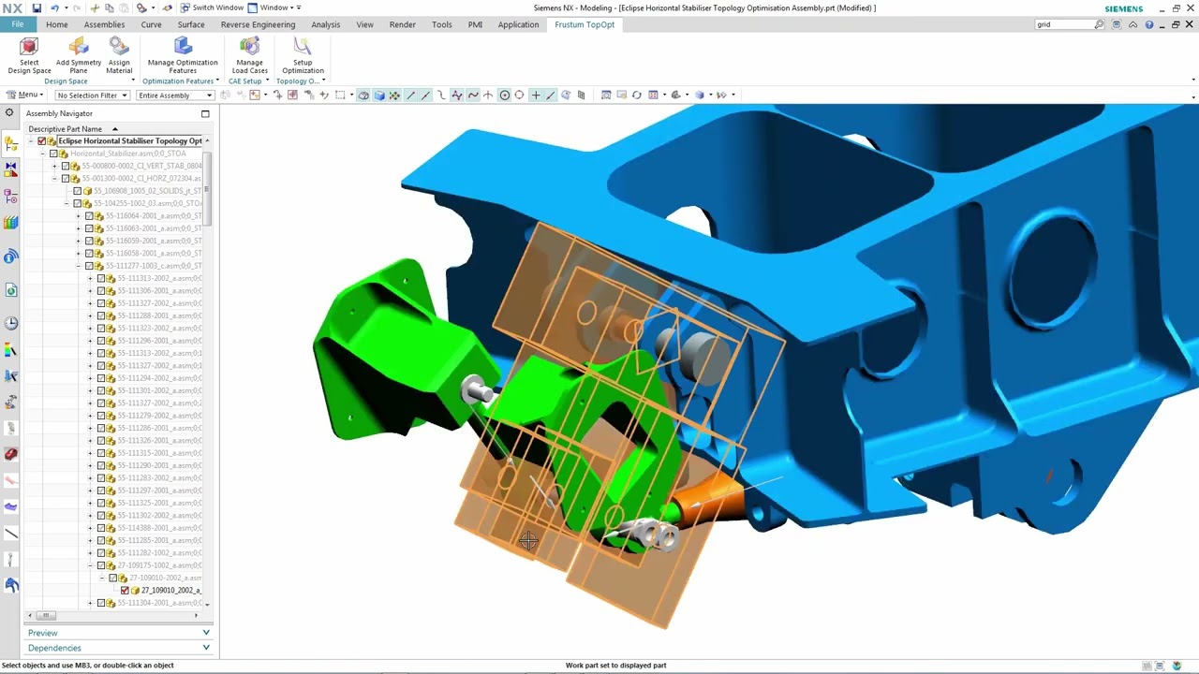Open the Web Browser sidebar tab
This screenshot has height=674, width=1199.
tap(11, 291)
